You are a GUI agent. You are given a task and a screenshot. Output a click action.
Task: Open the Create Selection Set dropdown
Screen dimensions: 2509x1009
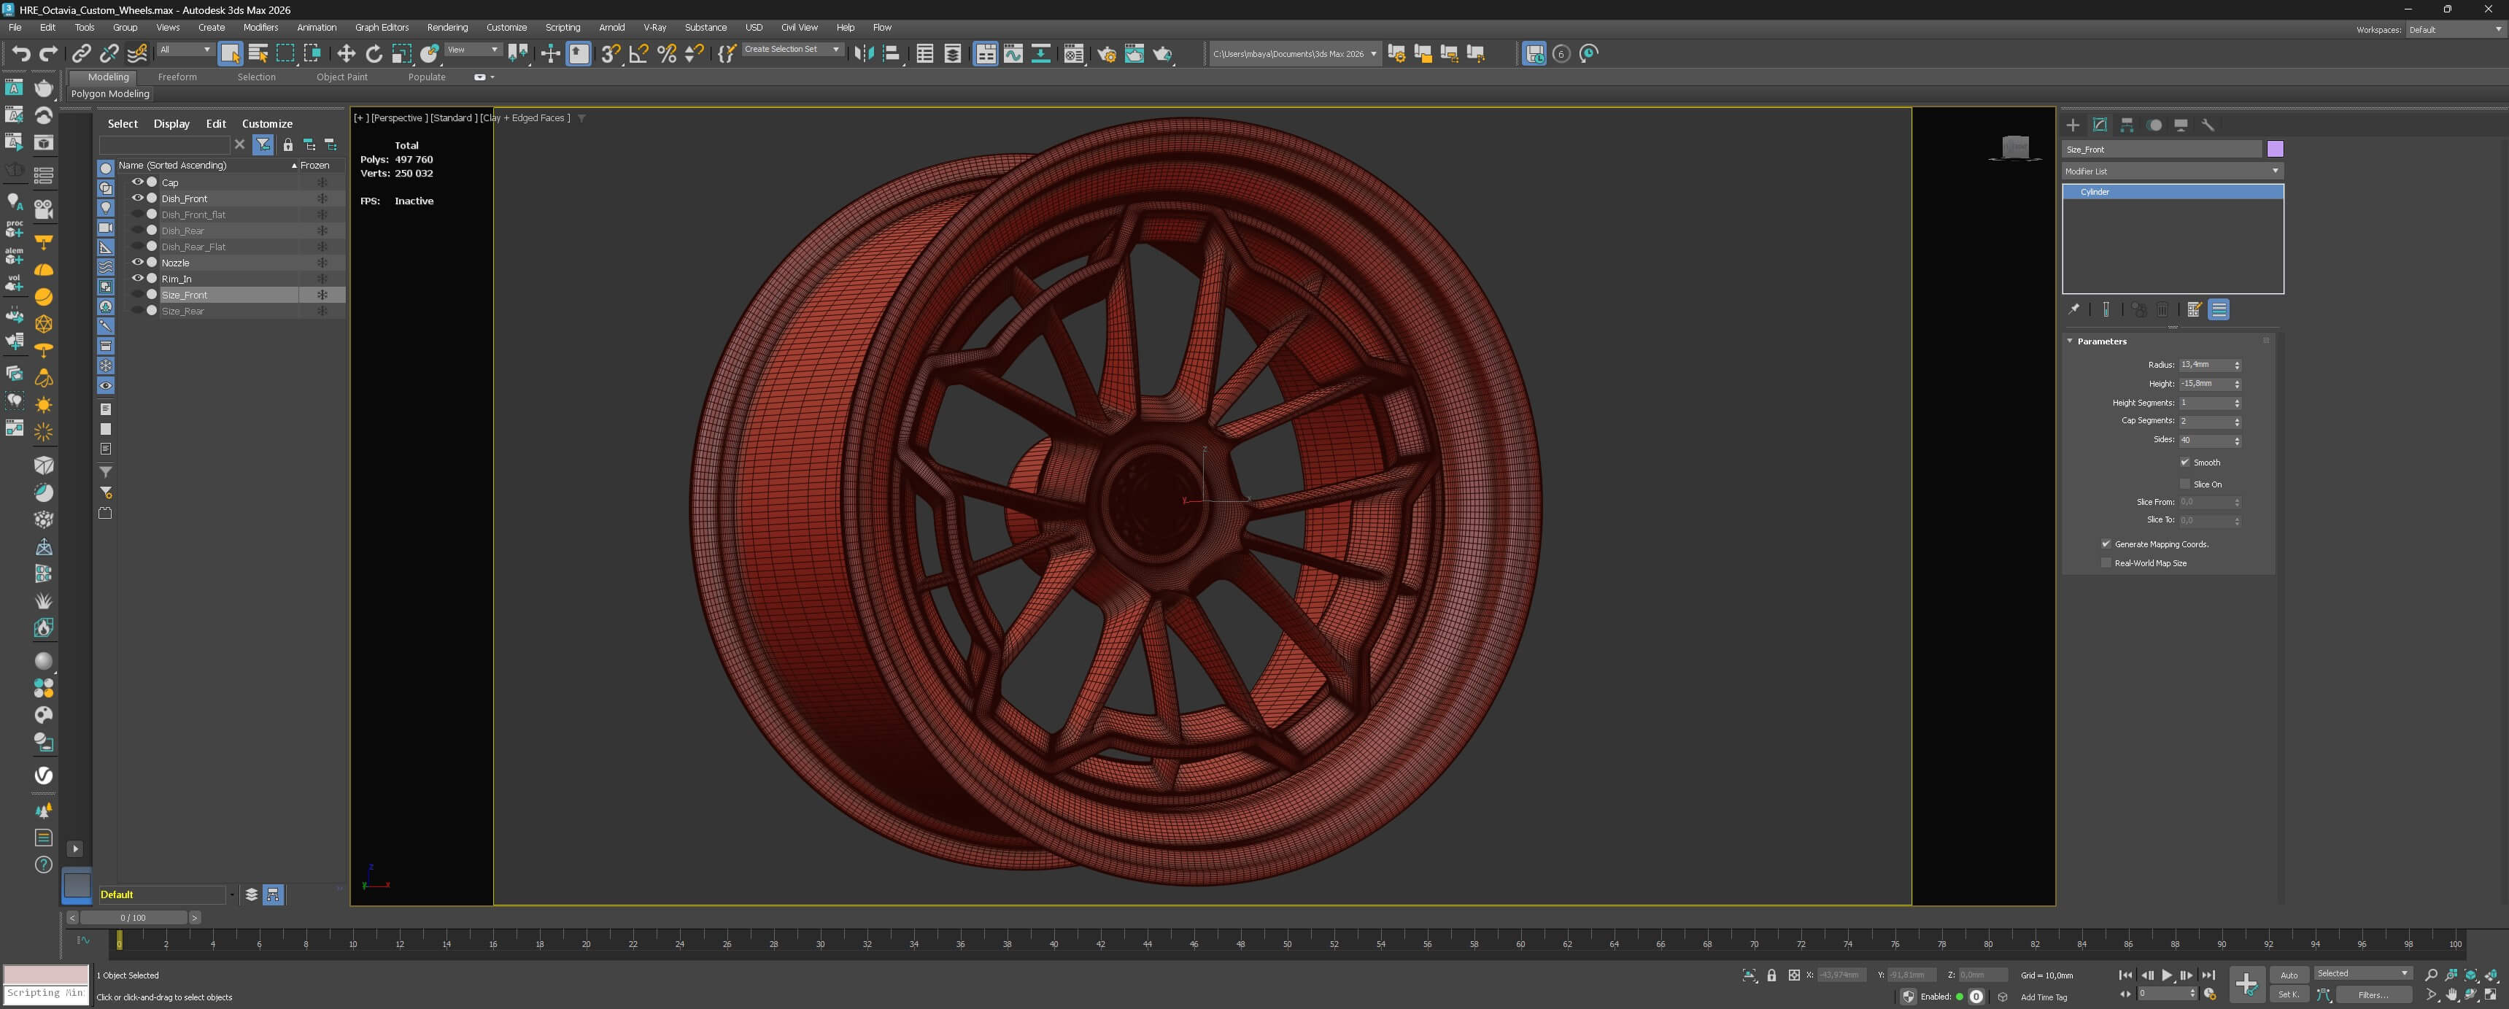tap(793, 50)
